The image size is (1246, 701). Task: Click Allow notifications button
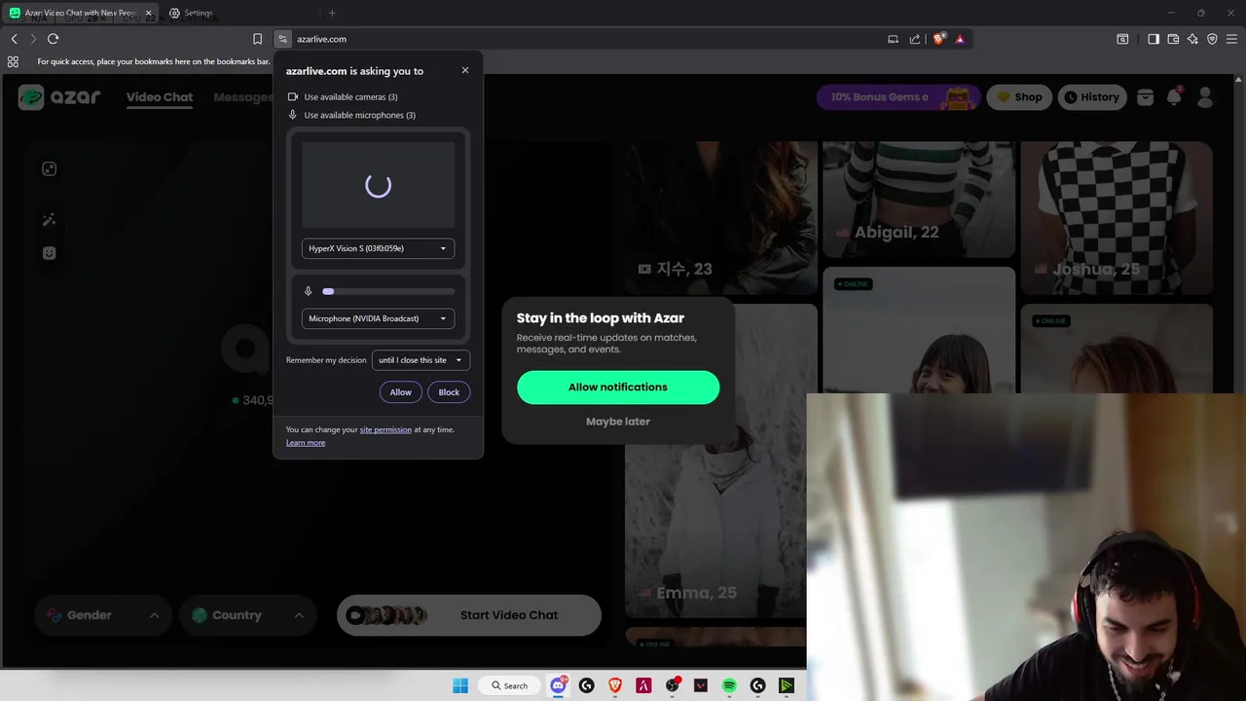click(x=618, y=387)
